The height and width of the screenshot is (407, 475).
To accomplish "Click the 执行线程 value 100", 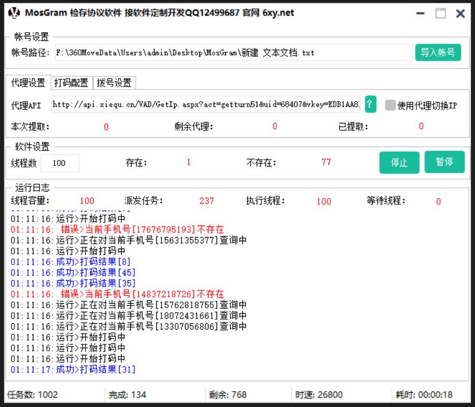I will [x=324, y=201].
